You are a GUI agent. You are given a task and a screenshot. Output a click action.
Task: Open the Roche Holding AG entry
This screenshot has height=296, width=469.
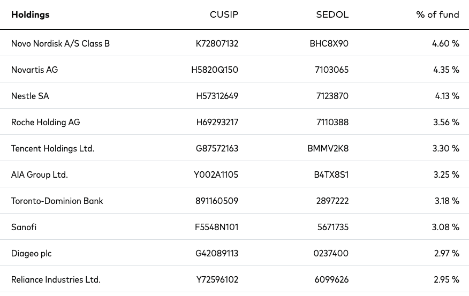[x=46, y=122]
